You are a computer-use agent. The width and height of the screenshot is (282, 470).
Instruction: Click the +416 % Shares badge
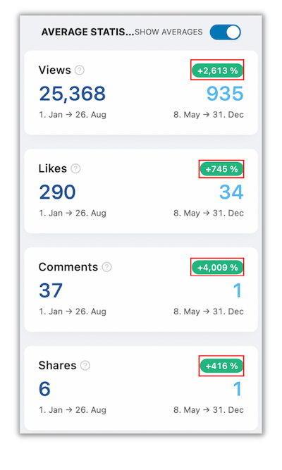(x=221, y=366)
